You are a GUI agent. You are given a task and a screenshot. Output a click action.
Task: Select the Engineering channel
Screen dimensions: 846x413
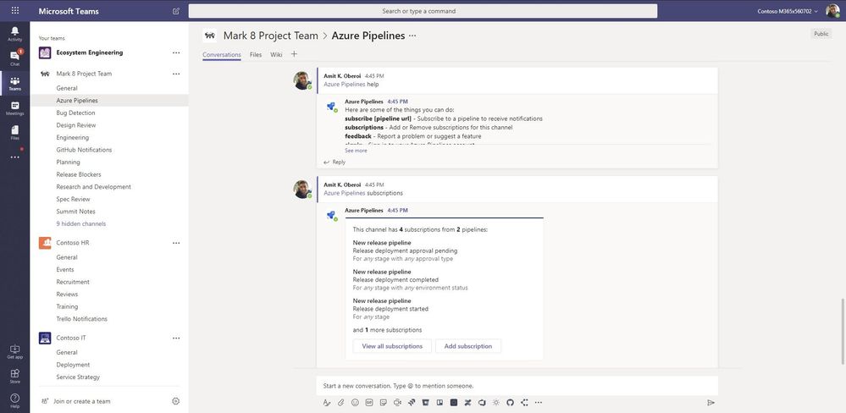pos(72,137)
